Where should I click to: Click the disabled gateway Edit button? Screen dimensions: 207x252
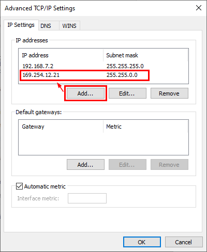(x=127, y=165)
